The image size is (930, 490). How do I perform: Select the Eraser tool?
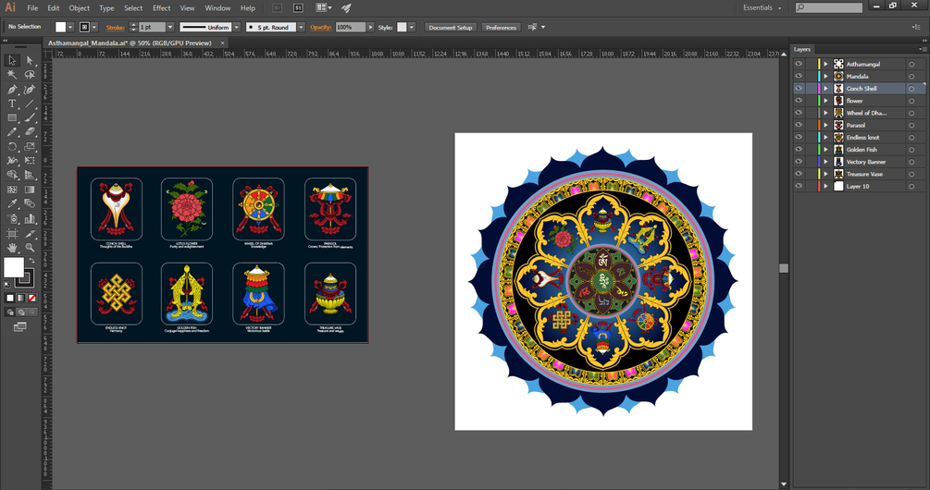click(x=29, y=132)
